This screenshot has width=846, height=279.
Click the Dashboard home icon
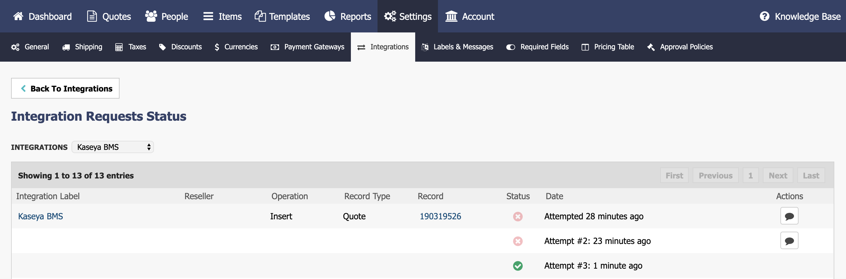(19, 16)
